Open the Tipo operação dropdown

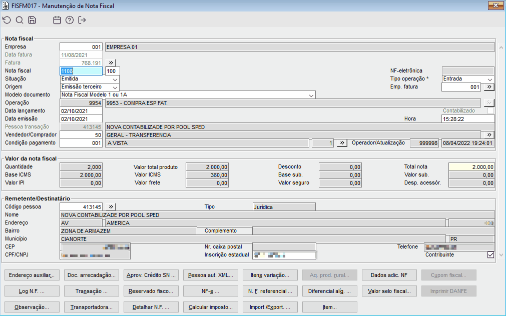pyautogui.click(x=490, y=79)
